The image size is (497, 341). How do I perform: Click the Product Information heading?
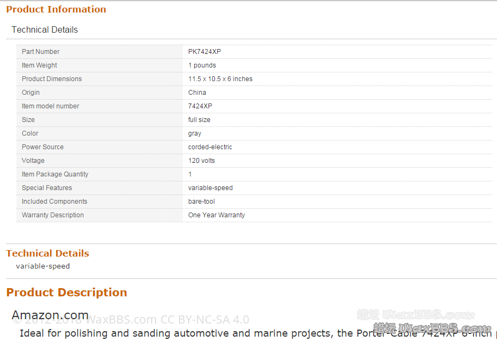56,9
